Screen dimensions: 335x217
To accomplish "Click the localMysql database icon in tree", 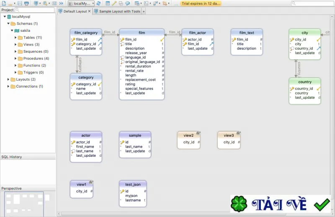I will point(9,17).
